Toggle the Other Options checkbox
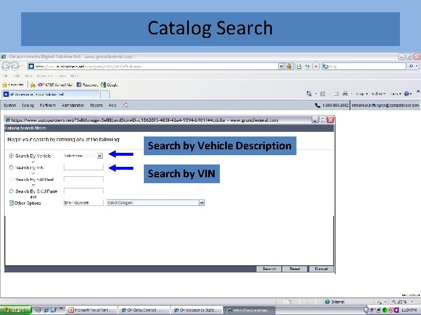Screen dimensions: 421x315 11,203
